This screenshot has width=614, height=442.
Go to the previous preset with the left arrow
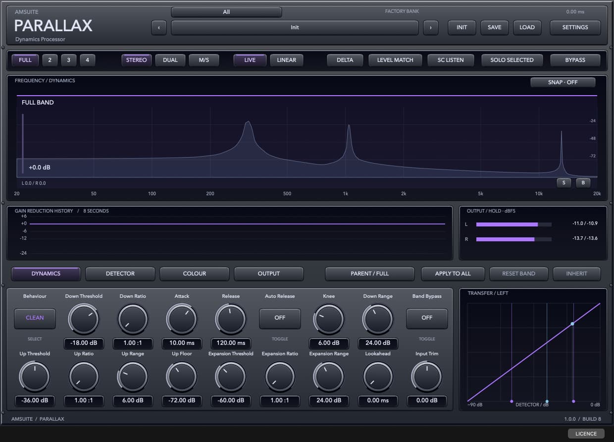click(158, 28)
